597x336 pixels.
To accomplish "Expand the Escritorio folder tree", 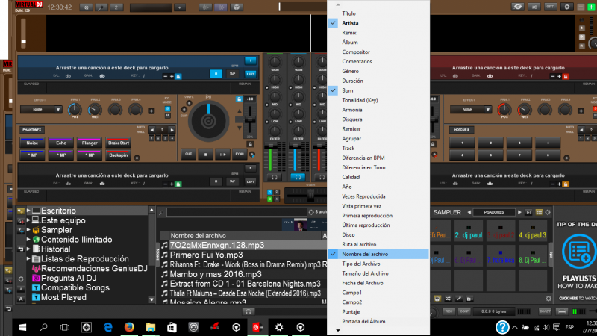I will [x=28, y=211].
